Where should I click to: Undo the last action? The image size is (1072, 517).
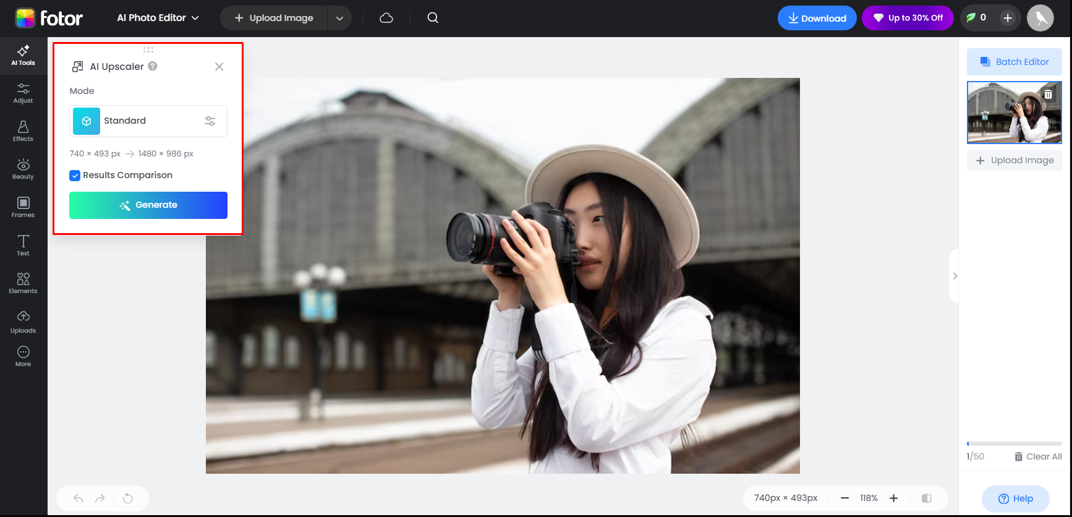[79, 498]
